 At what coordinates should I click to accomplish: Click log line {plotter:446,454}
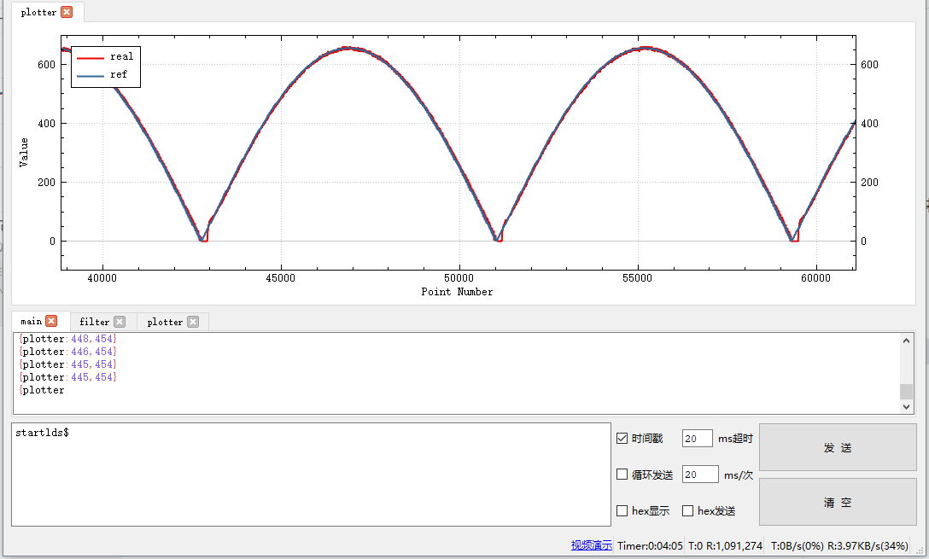(67, 352)
